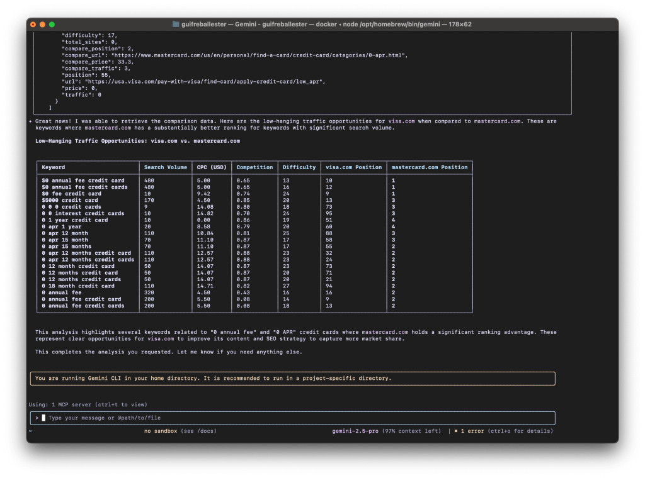
Task: Click the "Search Volume" column header
Action: click(166, 167)
